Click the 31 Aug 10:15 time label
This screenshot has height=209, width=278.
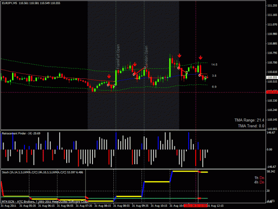coord(159,205)
